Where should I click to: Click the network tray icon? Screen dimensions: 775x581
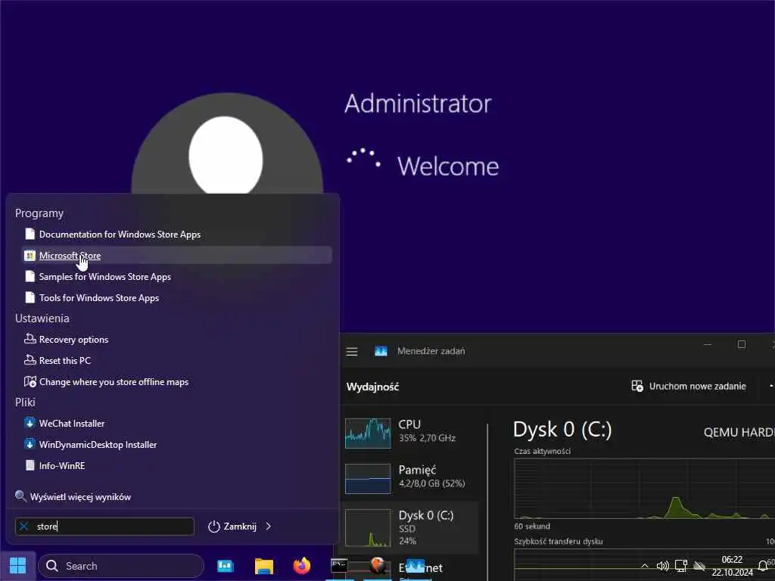click(681, 566)
